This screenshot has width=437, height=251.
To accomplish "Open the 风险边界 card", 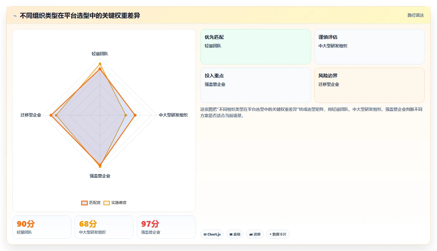I will [x=369, y=85].
